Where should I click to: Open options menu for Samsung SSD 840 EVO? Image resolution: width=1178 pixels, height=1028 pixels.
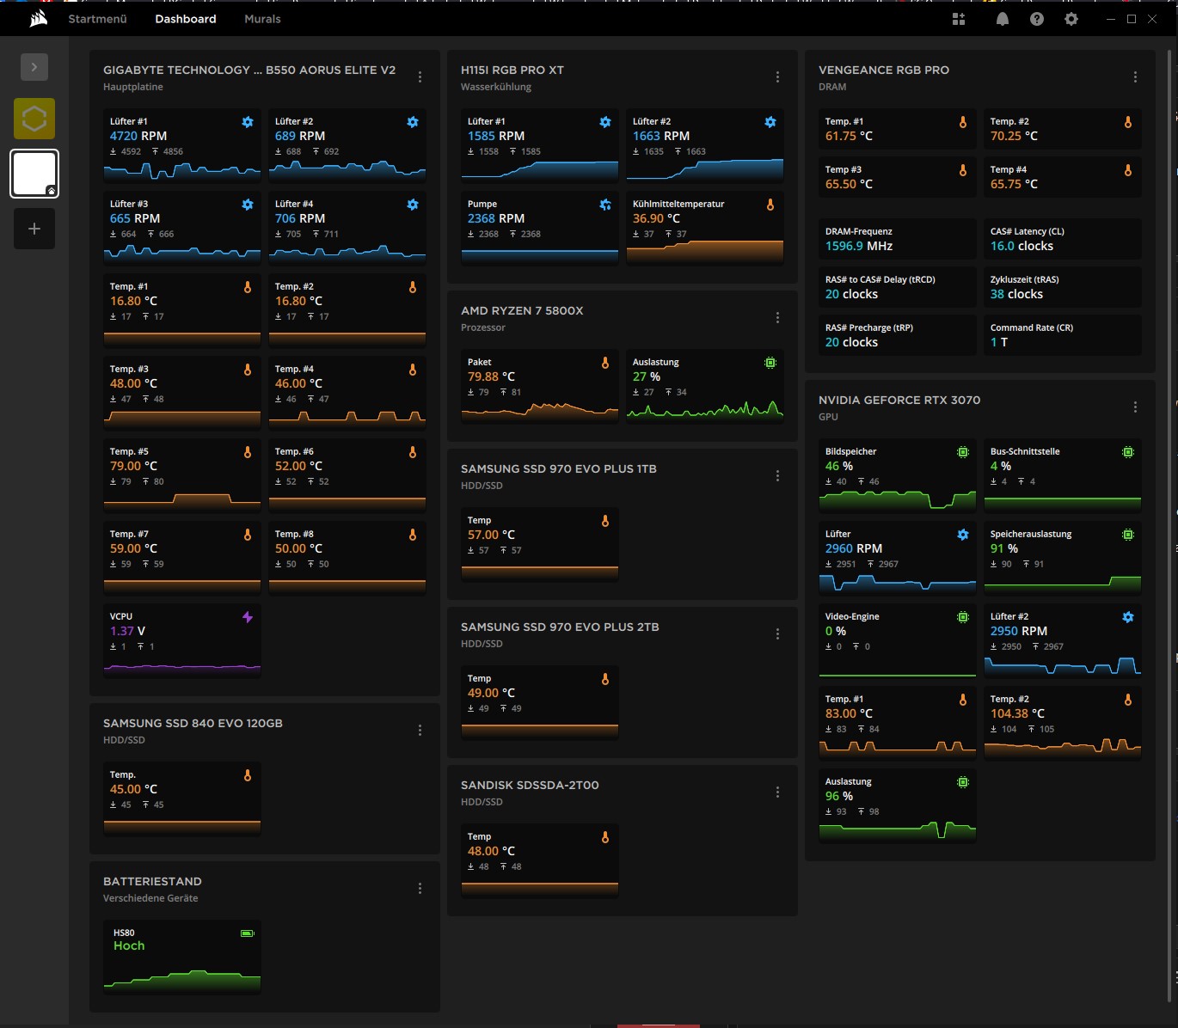pyautogui.click(x=420, y=731)
